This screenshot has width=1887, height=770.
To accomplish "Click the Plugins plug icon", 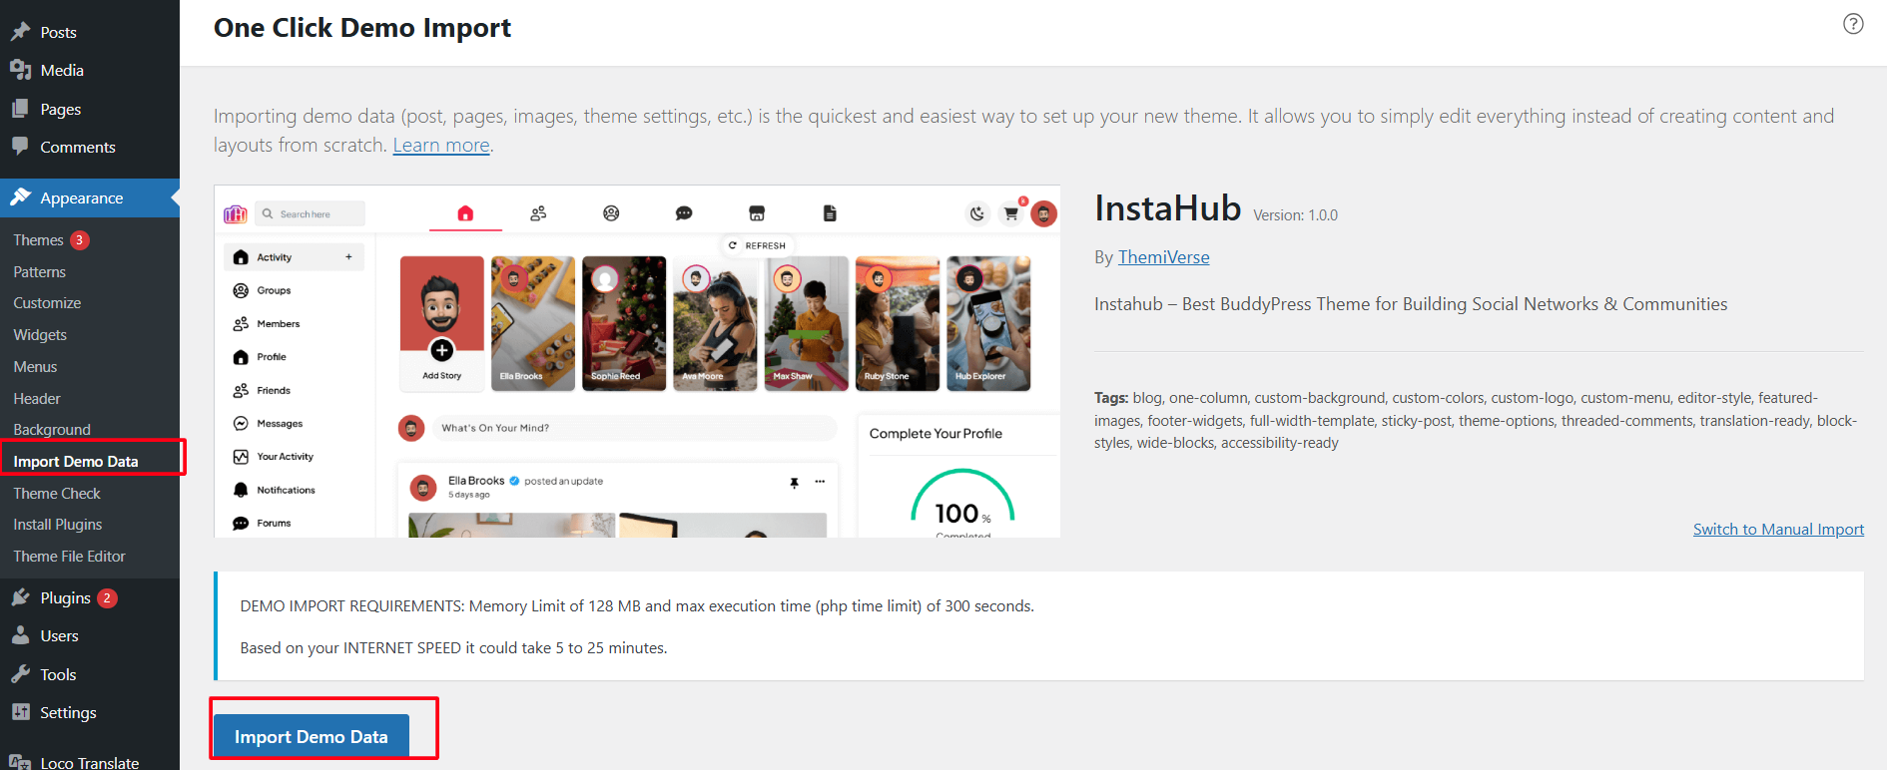I will coord(20,597).
